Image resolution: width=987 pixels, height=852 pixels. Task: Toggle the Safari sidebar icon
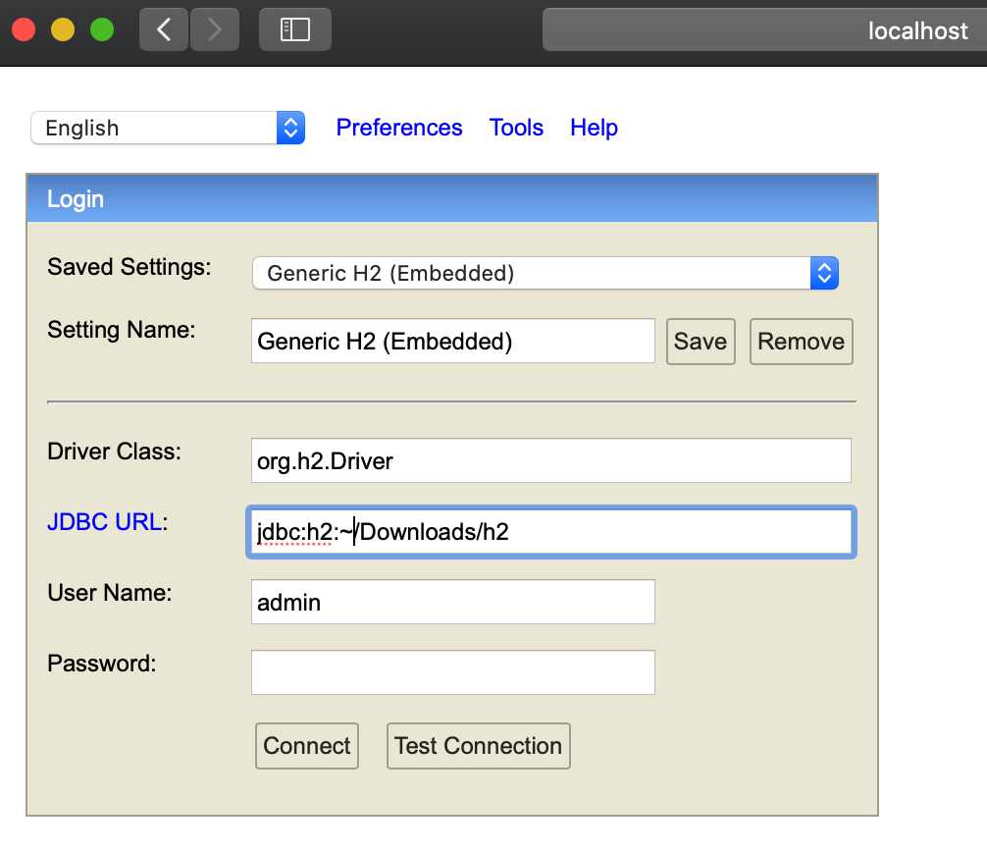pos(295,29)
